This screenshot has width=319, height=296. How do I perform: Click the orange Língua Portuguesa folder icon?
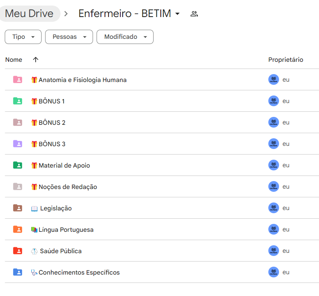(x=17, y=229)
